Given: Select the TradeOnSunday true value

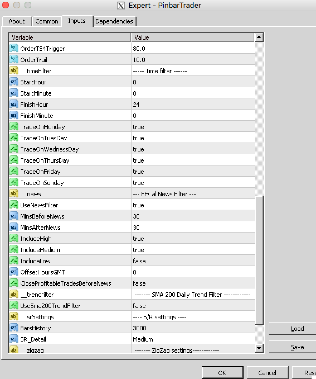Looking at the screenshot, I should [138, 183].
